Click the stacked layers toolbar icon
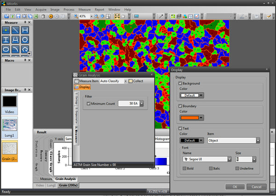The height and width of the screenshot is (196, 276). point(179,17)
